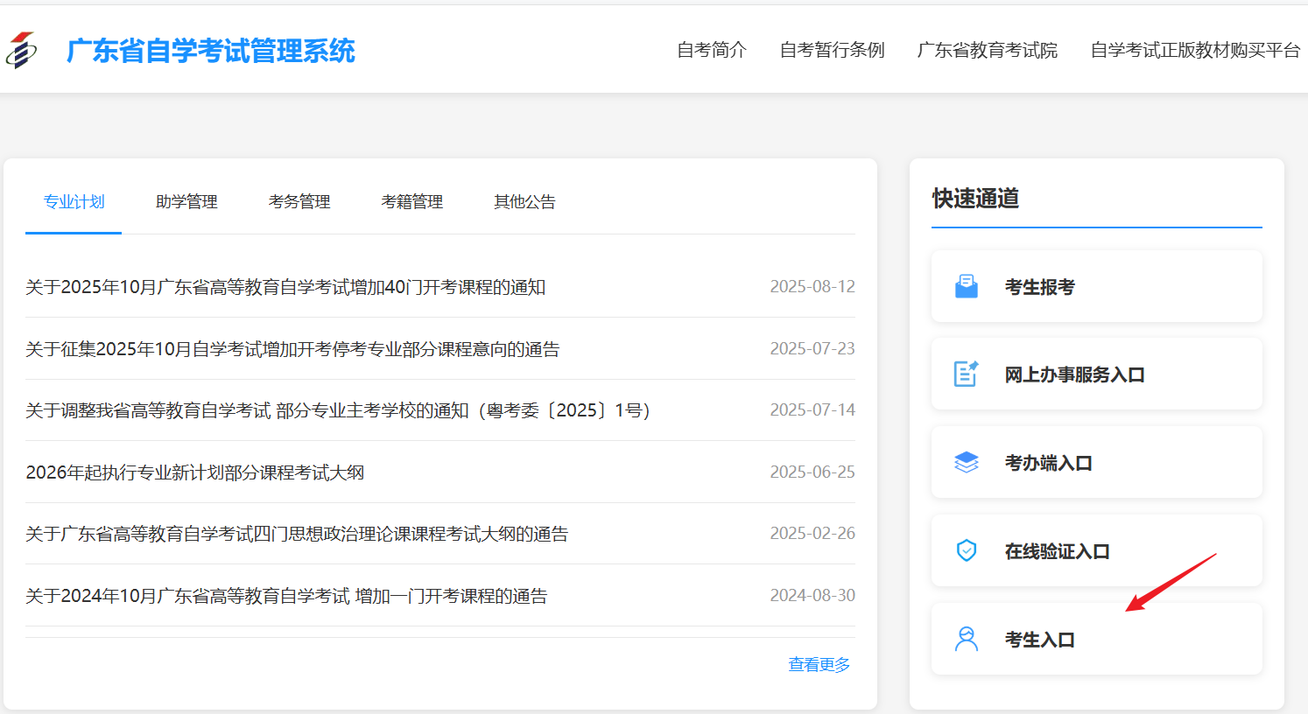
Task: Open the 粤考委〔2025〕1号 notice
Action: point(337,410)
